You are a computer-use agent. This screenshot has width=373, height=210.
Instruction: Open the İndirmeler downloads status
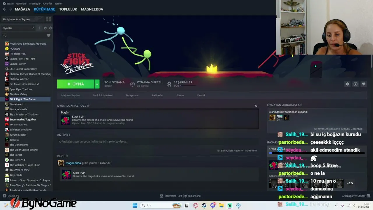point(181,196)
